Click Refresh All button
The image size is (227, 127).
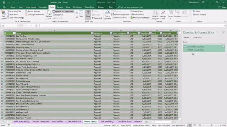49,15
